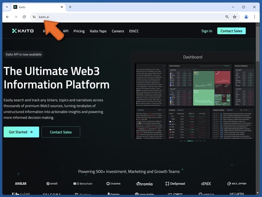The image size is (262, 197).
Task: Click the Dashboard preview image
Action: tap(194, 101)
